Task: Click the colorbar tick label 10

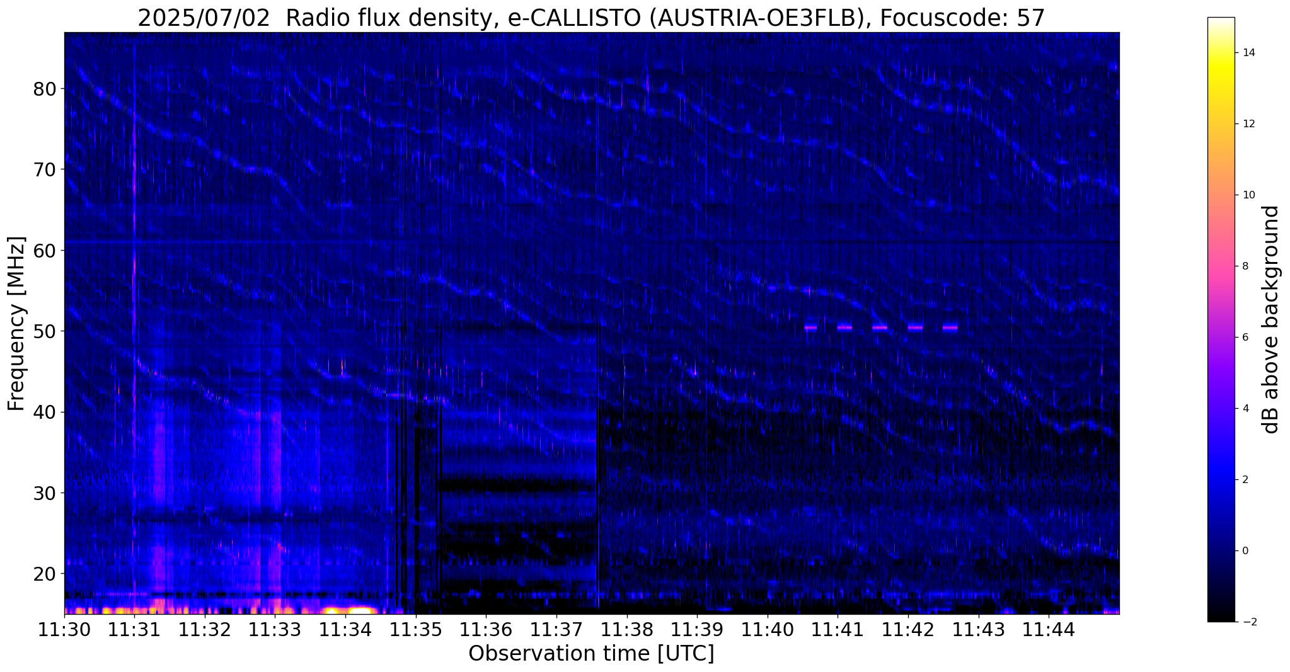Action: (x=1248, y=195)
